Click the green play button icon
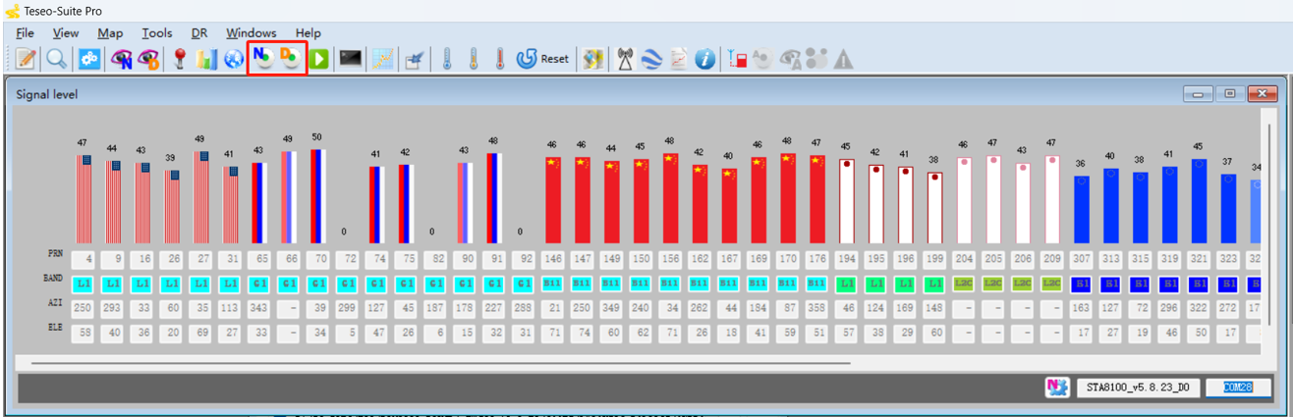 pos(319,60)
